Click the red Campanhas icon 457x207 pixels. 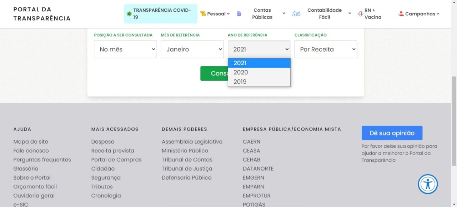click(401, 14)
